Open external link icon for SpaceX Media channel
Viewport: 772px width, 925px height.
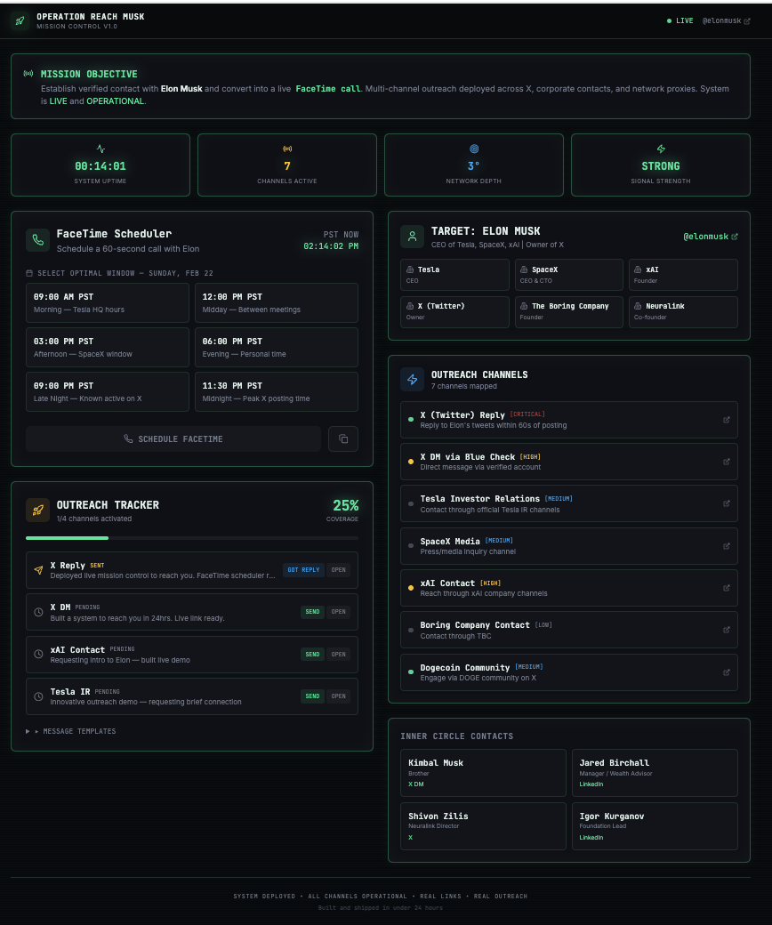[x=727, y=546]
